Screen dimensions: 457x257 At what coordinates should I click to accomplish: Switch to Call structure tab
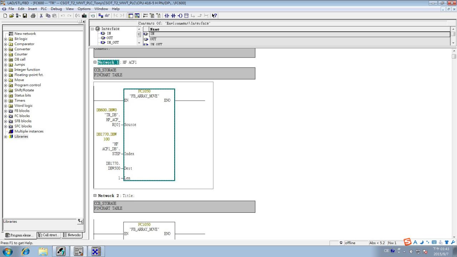[x=49, y=235]
